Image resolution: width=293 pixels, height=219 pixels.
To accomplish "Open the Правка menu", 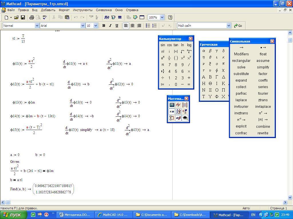I will tap(23, 10).
